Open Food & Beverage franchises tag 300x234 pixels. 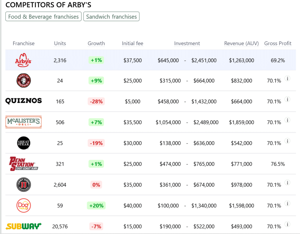(x=43, y=17)
